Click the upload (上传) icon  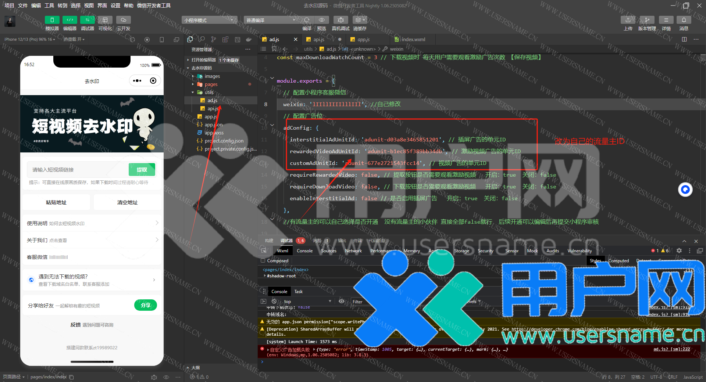(x=628, y=20)
